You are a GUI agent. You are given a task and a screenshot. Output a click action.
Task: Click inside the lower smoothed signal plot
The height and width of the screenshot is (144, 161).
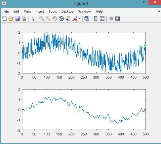(x=84, y=109)
